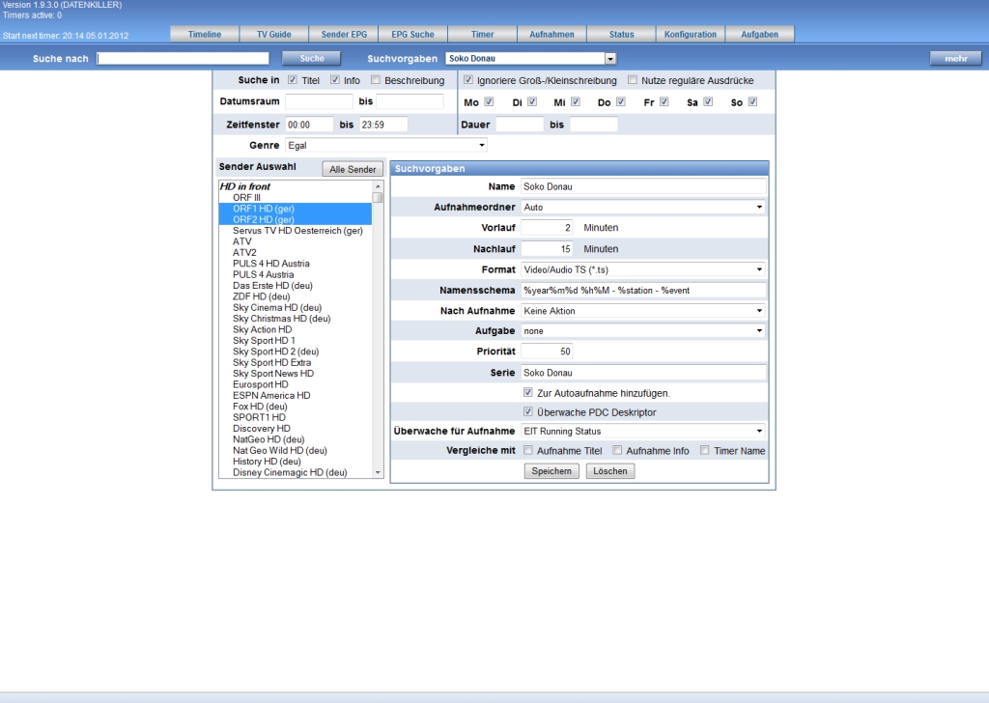Screen dimensions: 989x703
Task: Expand the Überwache für Aufnahme dropdown
Action: pos(642,431)
